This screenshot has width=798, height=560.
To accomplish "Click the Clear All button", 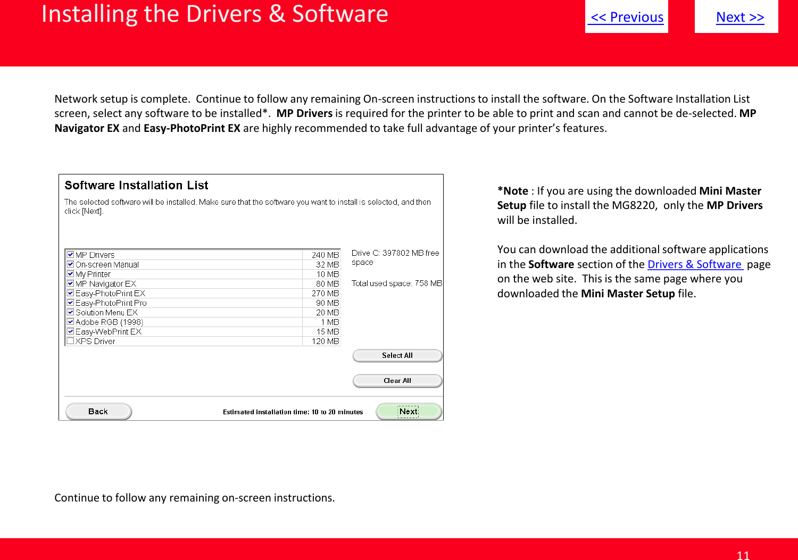I will 397,381.
